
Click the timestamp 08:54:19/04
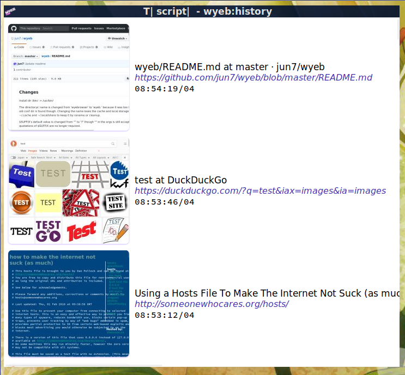click(165, 89)
